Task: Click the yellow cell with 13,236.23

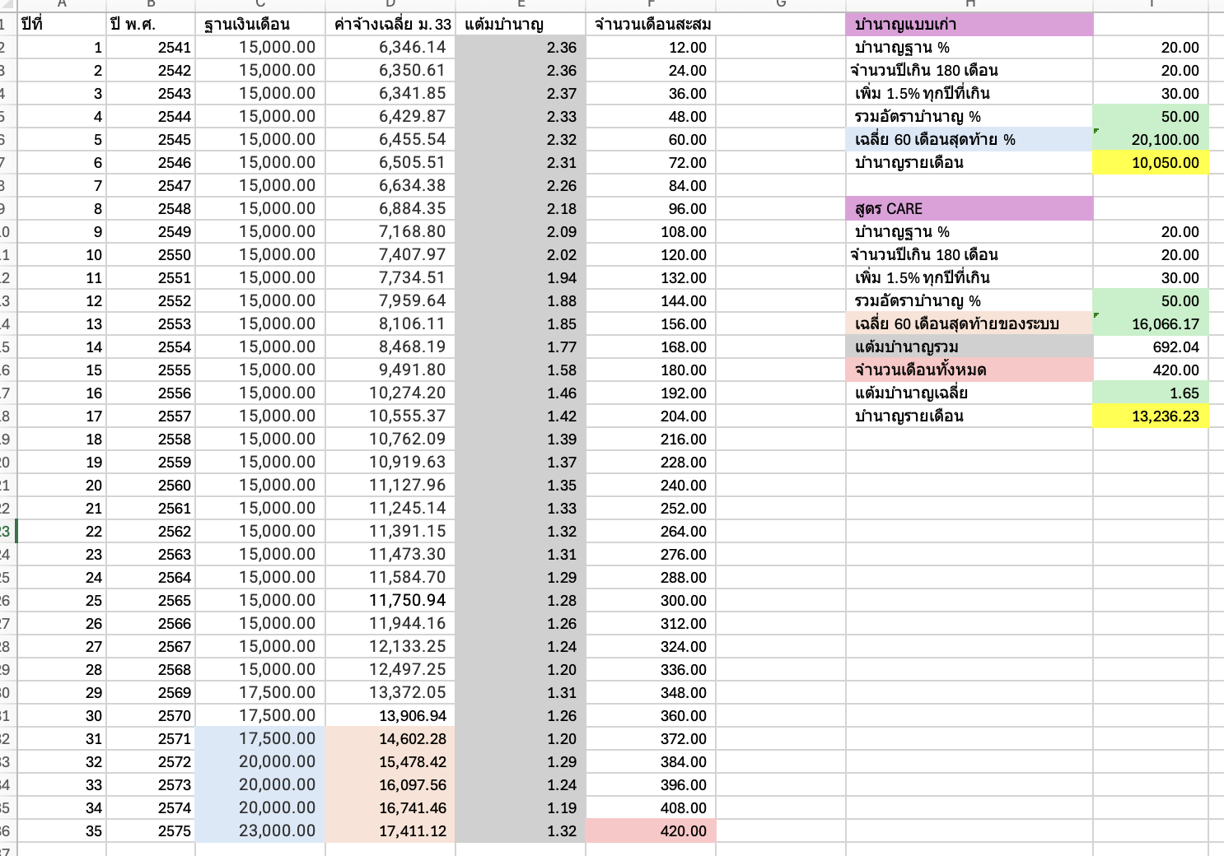Action: [x=1151, y=416]
